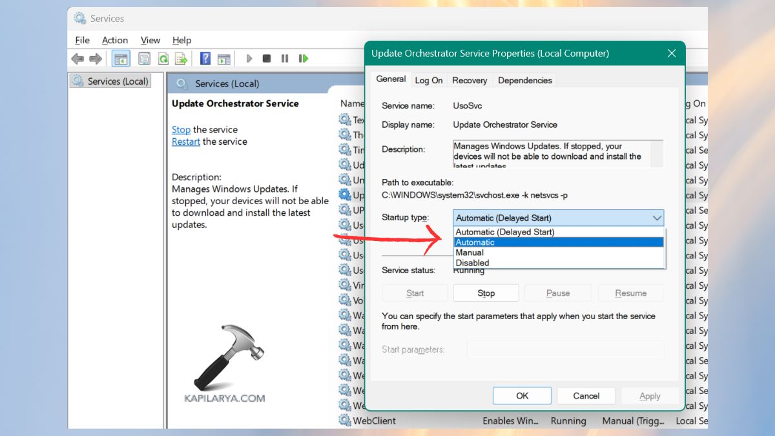This screenshot has height=436, width=775.
Task: Select the Stop service toolbar icon
Action: coord(267,58)
